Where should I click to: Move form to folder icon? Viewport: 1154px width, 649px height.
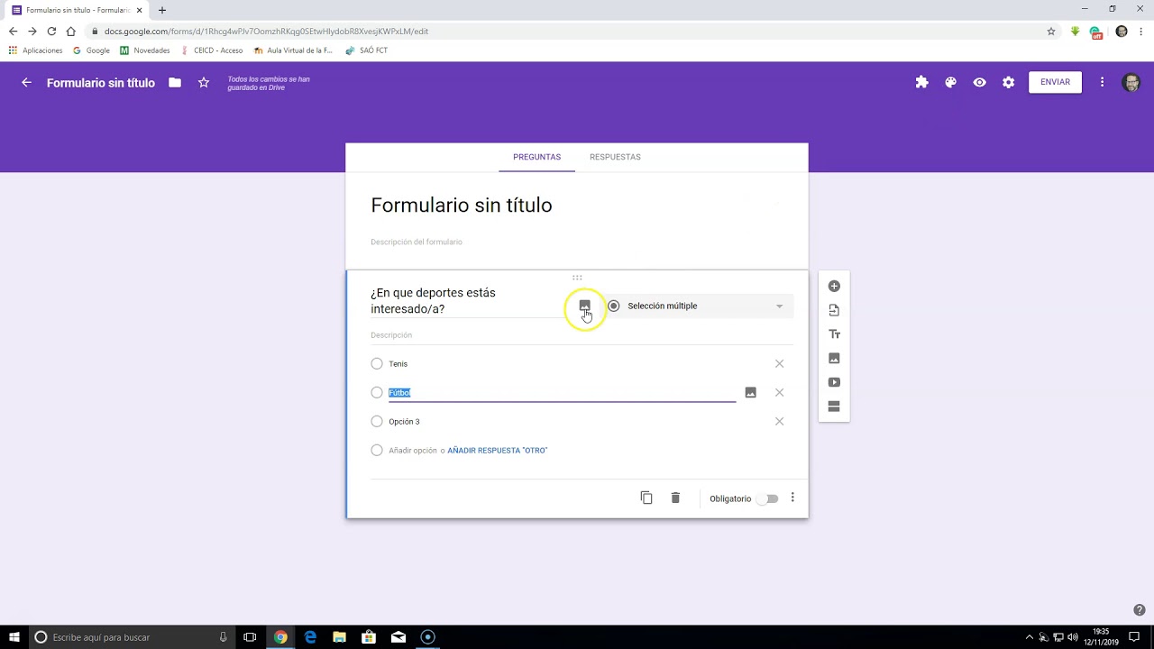pos(175,82)
